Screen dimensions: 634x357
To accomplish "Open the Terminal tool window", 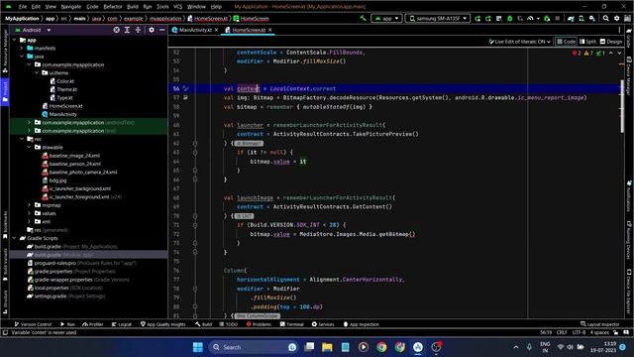I will [x=291, y=324].
